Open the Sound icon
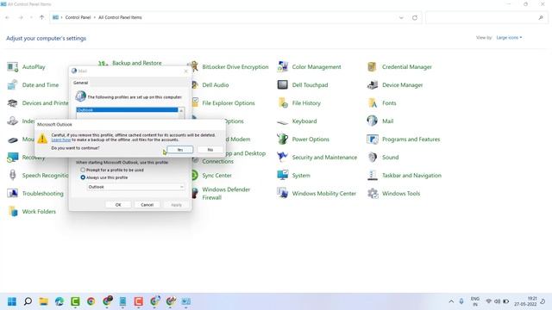The height and width of the screenshot is (310, 552). pyautogui.click(x=373, y=157)
